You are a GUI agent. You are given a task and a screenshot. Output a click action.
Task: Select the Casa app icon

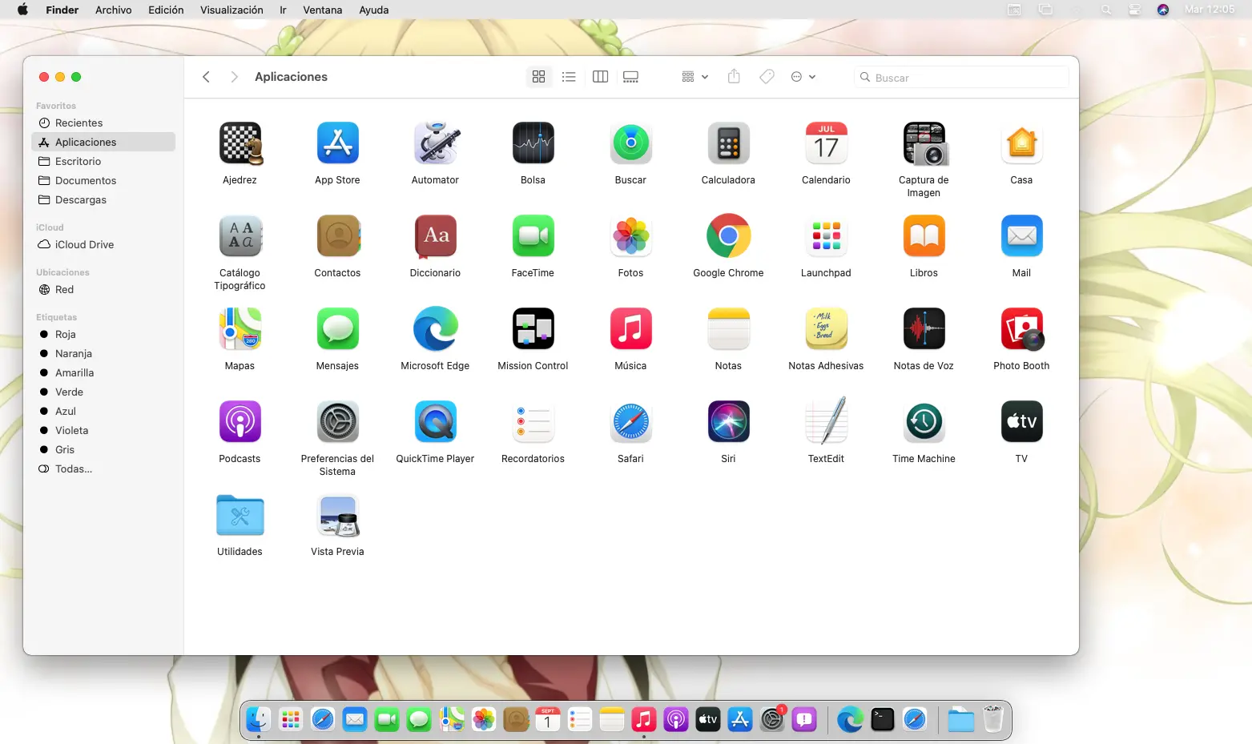(1021, 143)
